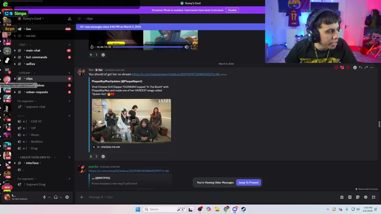Open the main-chat channel
Viewport: 381px width, 214px height.
(x=43, y=51)
